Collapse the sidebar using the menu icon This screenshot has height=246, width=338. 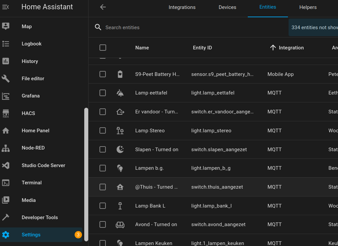[6, 7]
